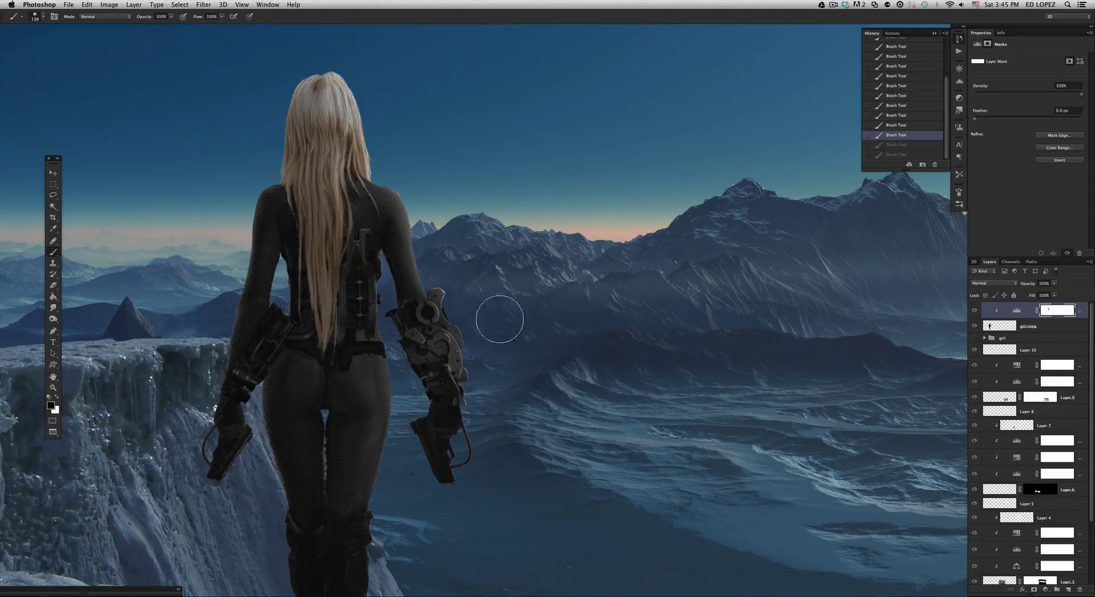This screenshot has width=1095, height=597.
Task: Hide the girl copy layer
Action: tap(974, 326)
